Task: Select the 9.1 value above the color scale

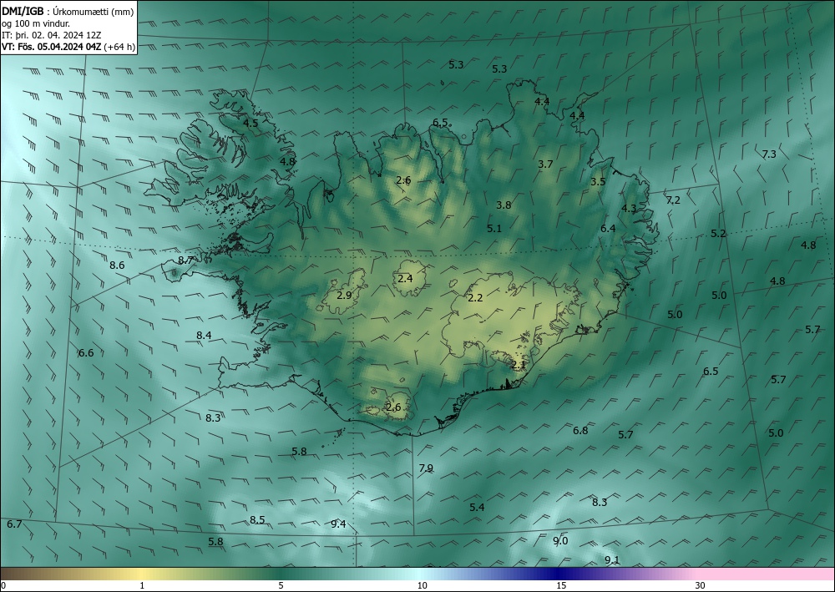Action: point(612,559)
